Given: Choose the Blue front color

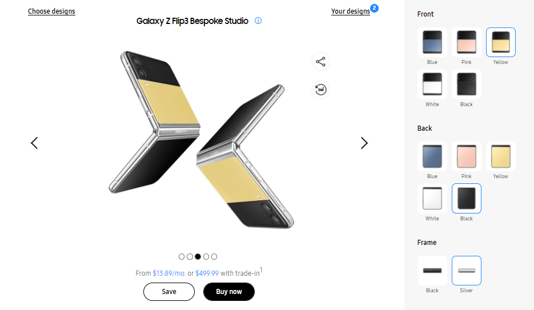Looking at the screenshot, I should pyautogui.click(x=432, y=42).
